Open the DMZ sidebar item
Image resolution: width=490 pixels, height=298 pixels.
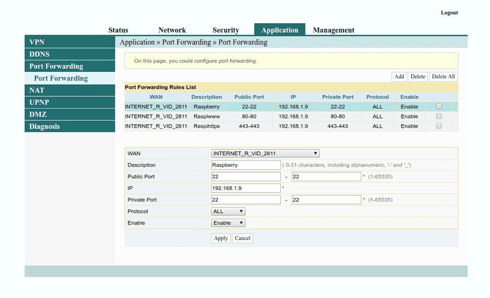[x=70, y=114]
